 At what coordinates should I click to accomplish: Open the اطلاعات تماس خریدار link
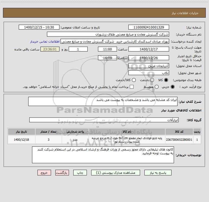pyautogui.click(x=45, y=41)
